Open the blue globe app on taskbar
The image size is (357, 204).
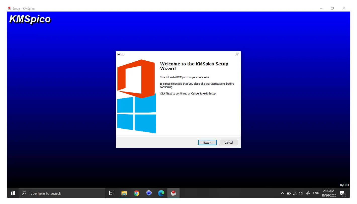click(149, 193)
